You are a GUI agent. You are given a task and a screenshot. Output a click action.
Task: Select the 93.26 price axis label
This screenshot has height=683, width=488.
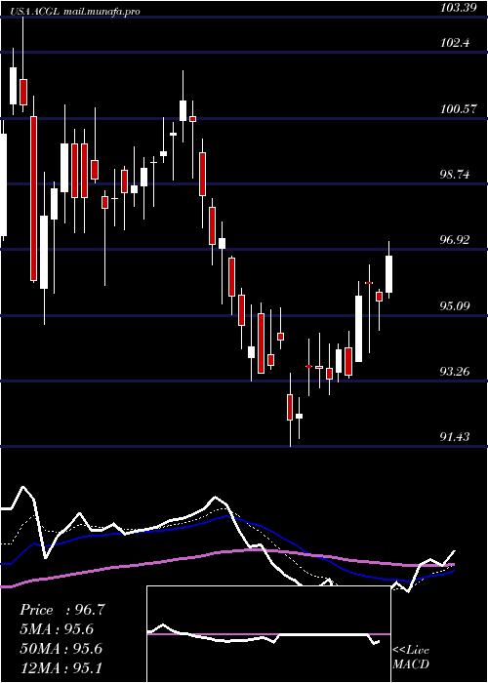pyautogui.click(x=455, y=372)
